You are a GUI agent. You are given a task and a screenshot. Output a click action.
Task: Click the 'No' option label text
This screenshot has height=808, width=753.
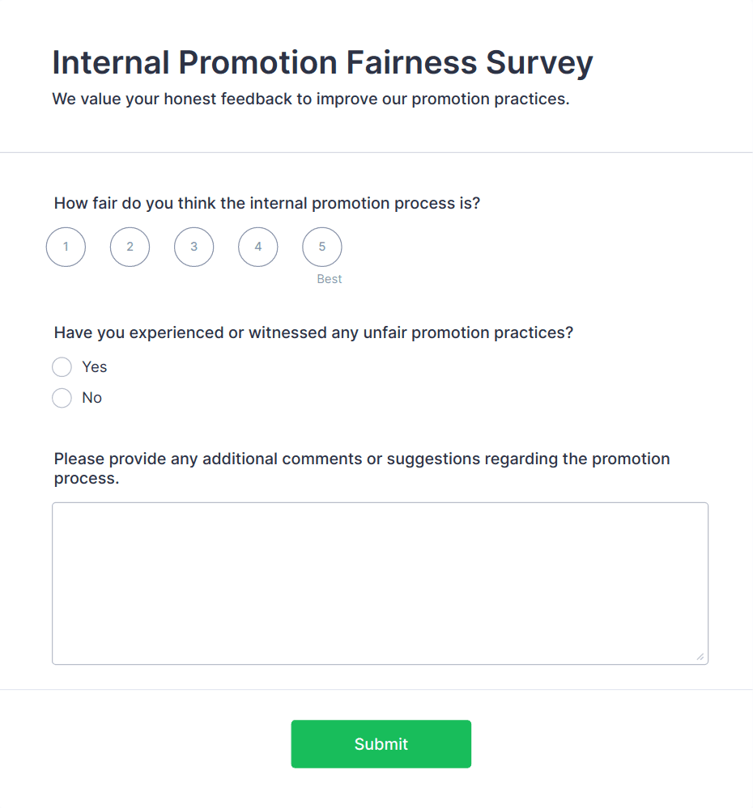92,398
